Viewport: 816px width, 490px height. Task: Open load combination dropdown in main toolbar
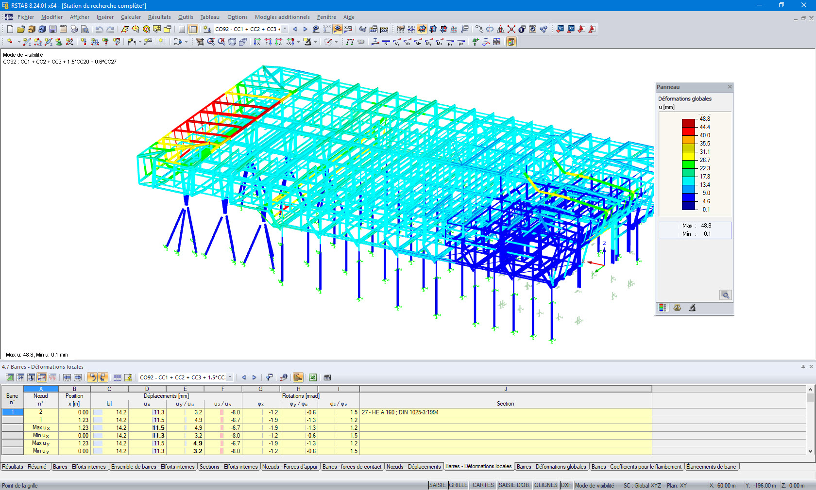click(x=285, y=29)
